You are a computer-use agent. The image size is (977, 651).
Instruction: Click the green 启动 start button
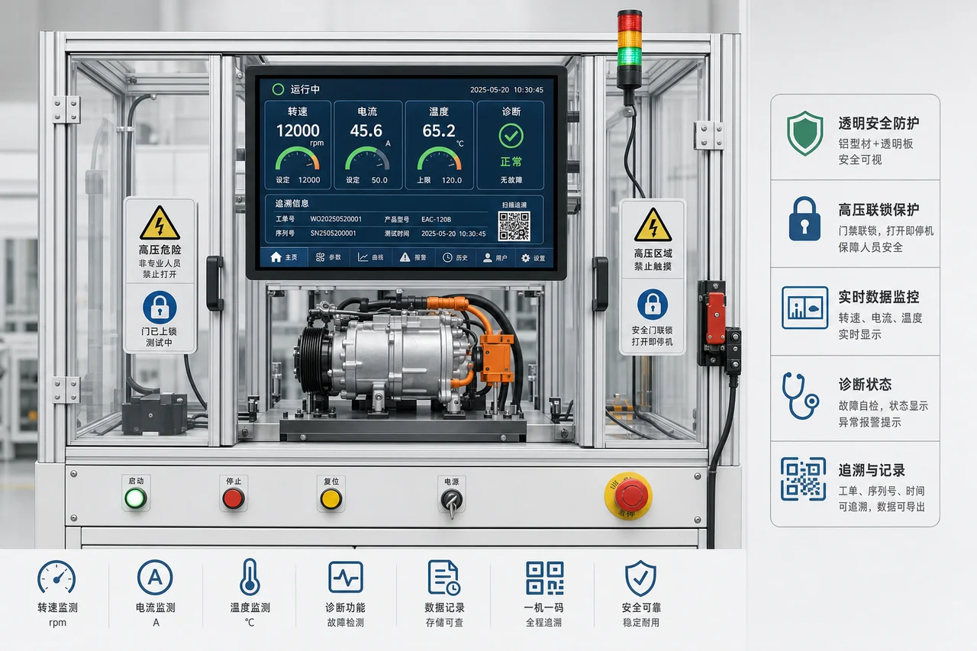pyautogui.click(x=136, y=498)
